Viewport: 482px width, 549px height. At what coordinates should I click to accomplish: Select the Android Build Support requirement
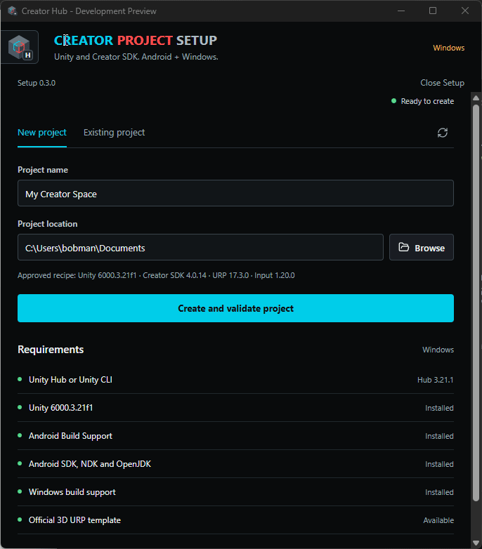(236, 435)
